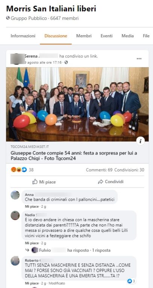Open the Membri tab
153x288 pixels.
(x=84, y=36)
